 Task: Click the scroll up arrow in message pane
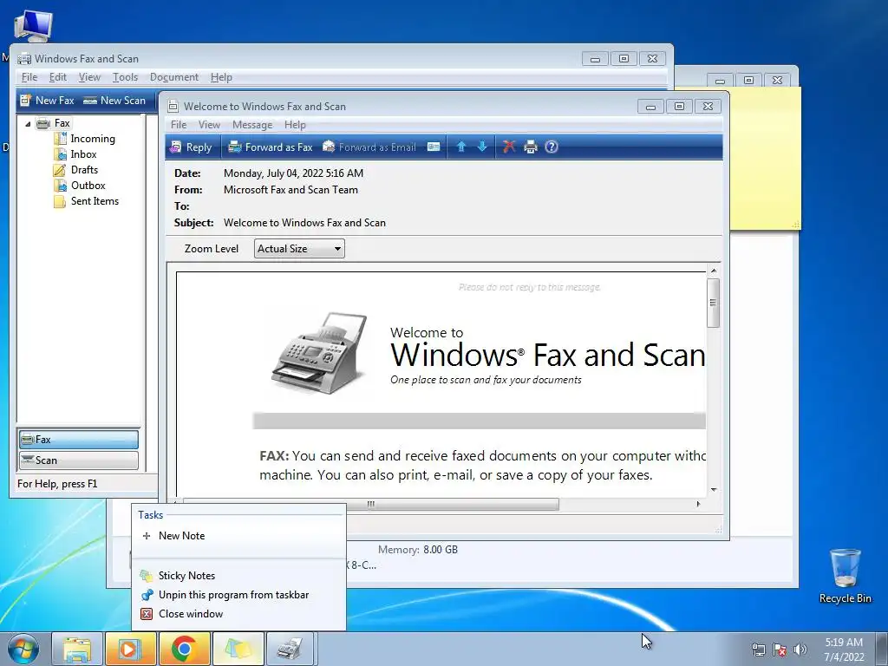714,271
